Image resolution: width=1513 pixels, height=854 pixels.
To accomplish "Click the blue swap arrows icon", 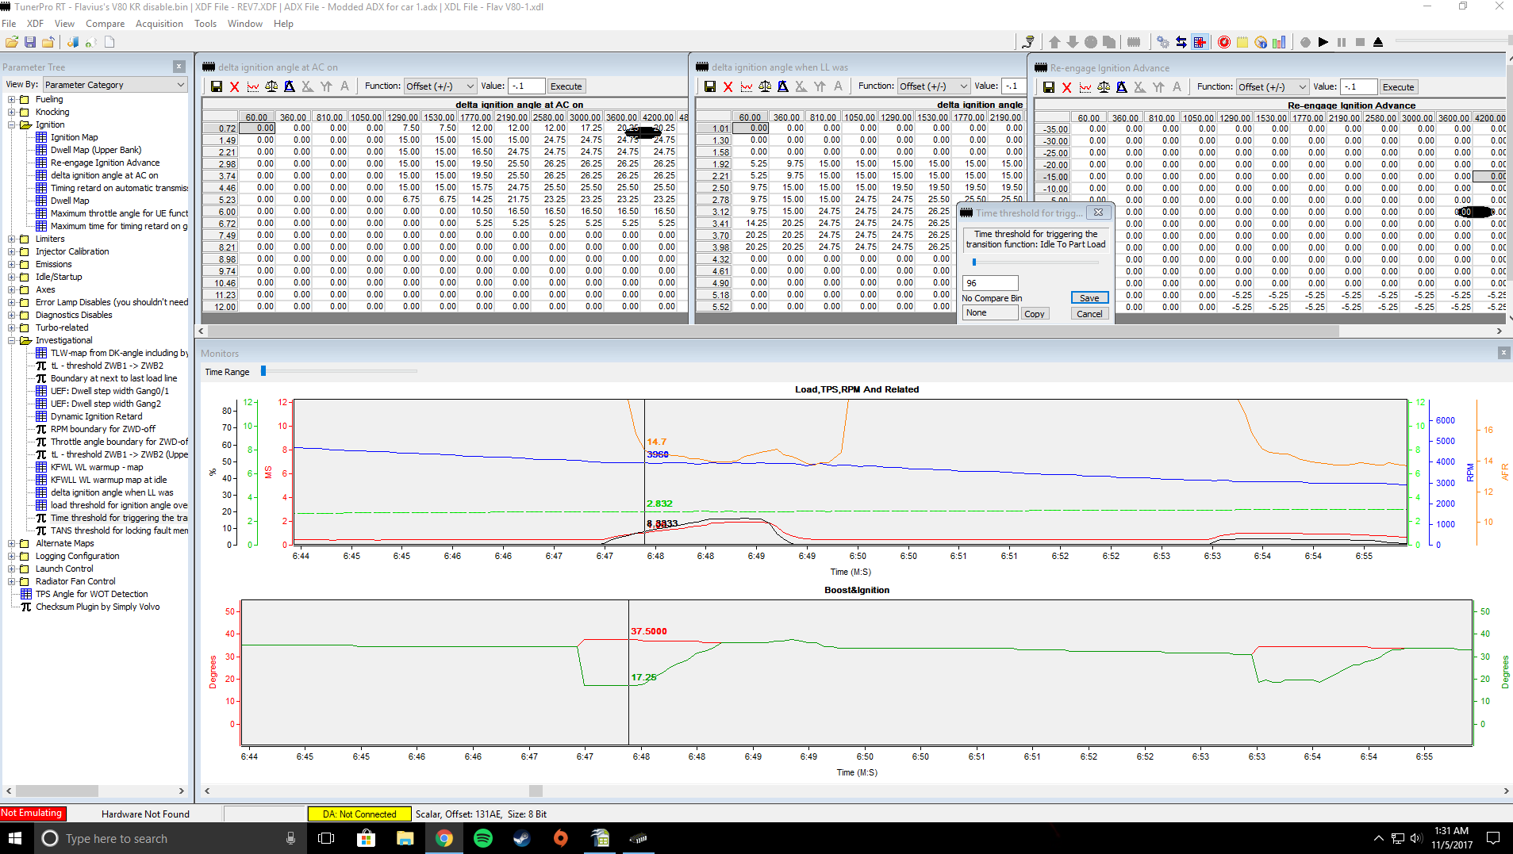I will (1181, 42).
